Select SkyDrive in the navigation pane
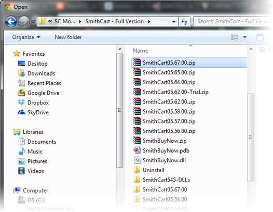Screen dimensions: 273x212 pos(33,112)
